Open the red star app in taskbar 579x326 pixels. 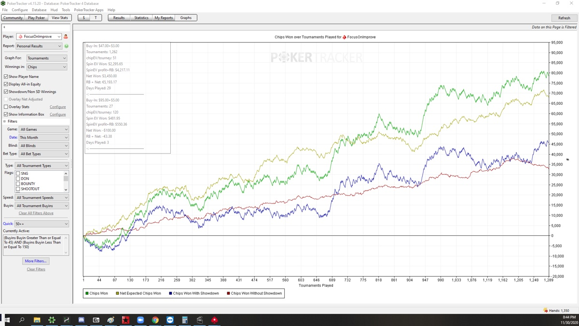pyautogui.click(x=125, y=320)
